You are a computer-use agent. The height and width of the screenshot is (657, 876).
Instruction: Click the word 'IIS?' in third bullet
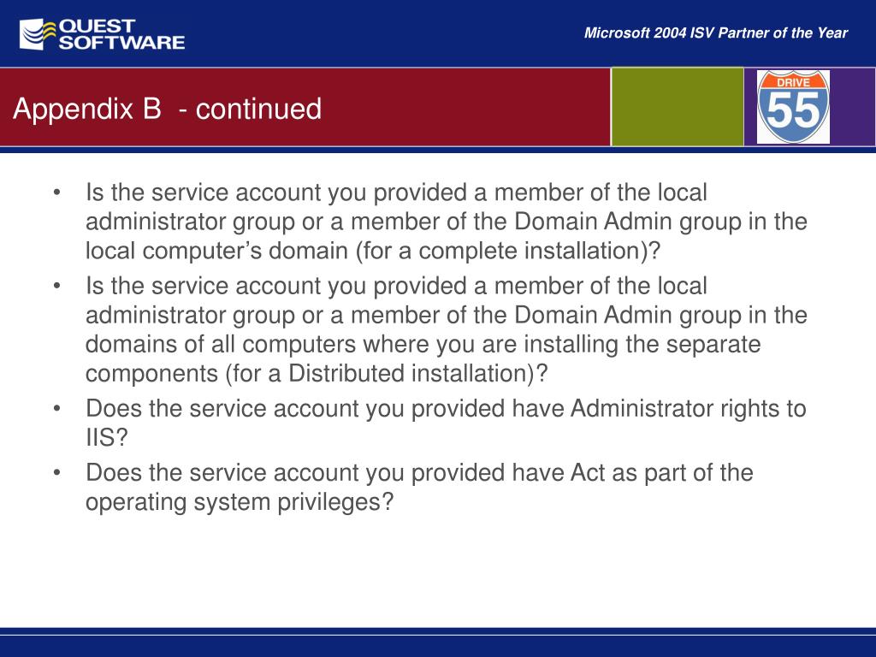point(107,437)
